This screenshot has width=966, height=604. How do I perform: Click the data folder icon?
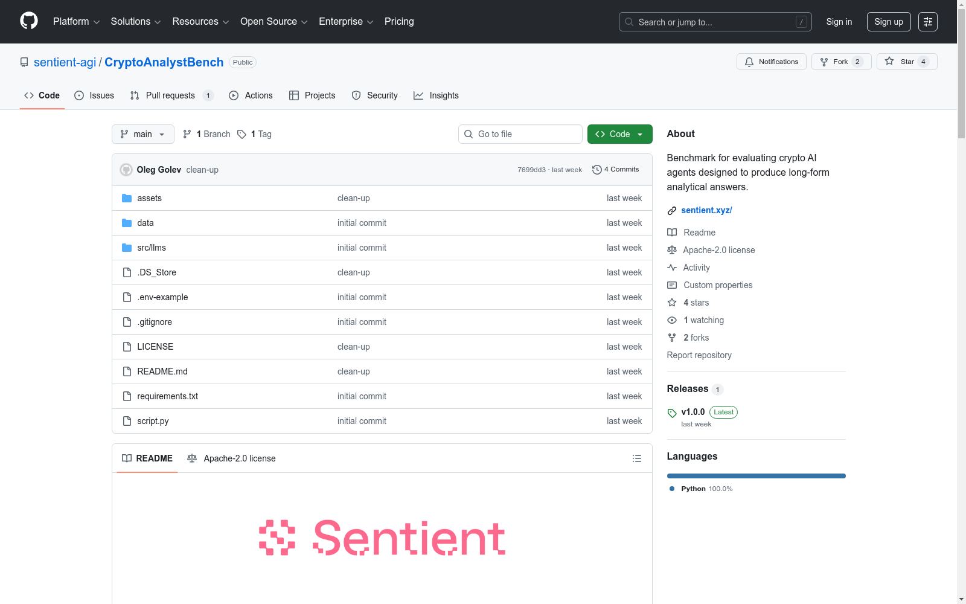(x=127, y=223)
